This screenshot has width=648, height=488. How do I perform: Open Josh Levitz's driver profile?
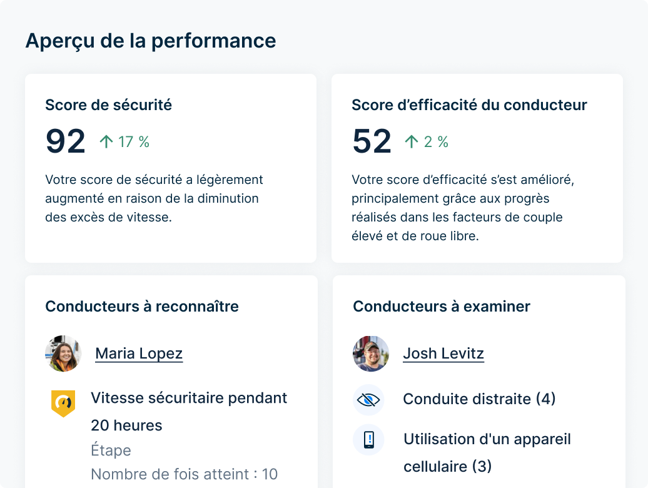(x=443, y=353)
